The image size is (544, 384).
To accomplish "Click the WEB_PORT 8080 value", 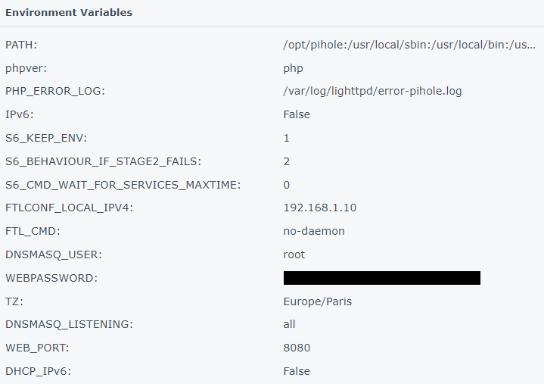I will (297, 348).
